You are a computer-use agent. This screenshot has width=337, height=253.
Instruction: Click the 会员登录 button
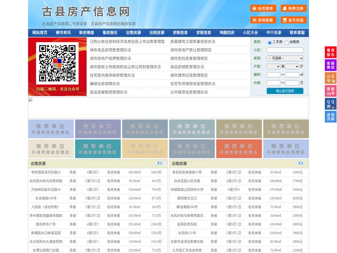(x=263, y=8)
